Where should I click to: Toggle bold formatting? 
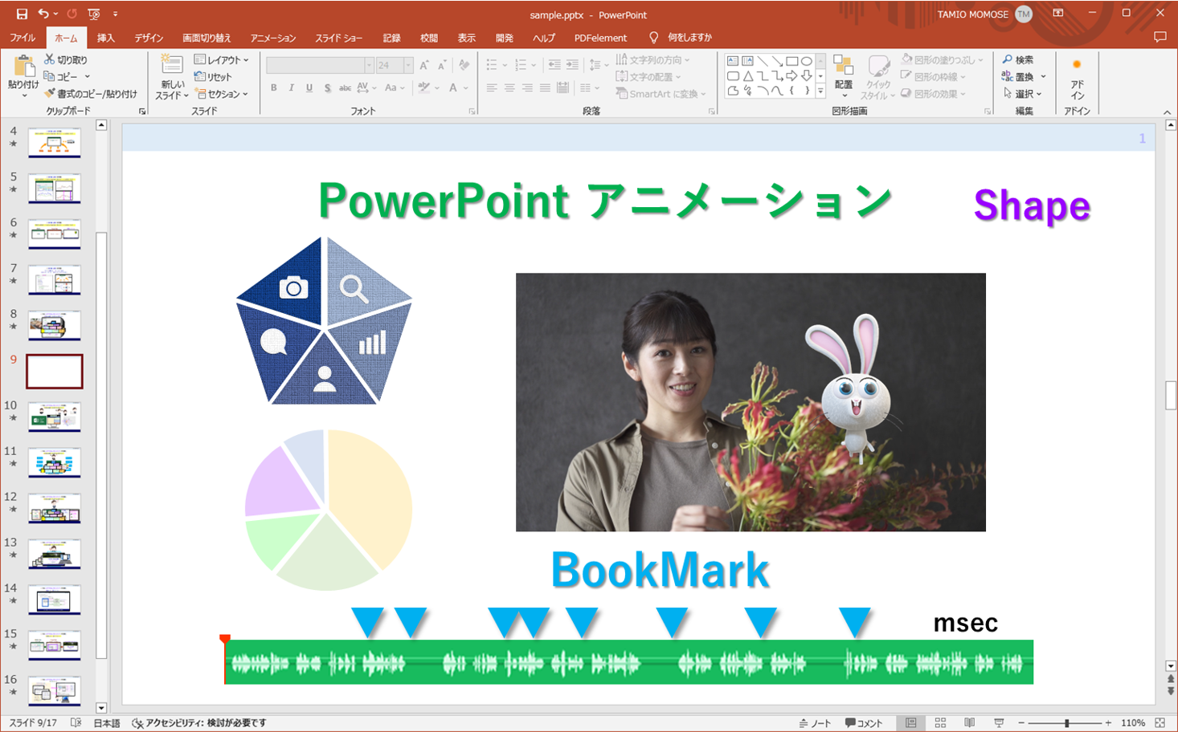coord(274,87)
